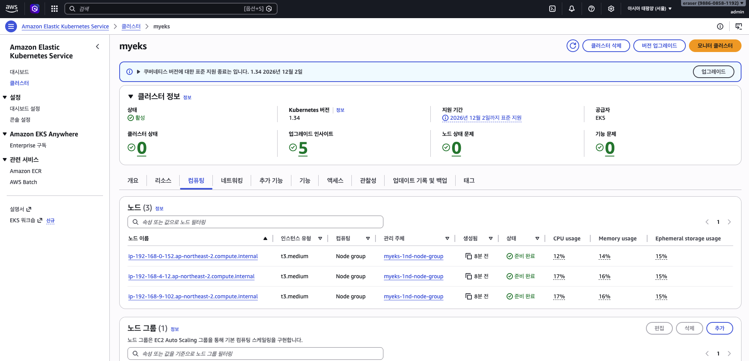Copy creation time of node ip-192-168-0-152
This screenshot has width=749, height=361.
469,256
